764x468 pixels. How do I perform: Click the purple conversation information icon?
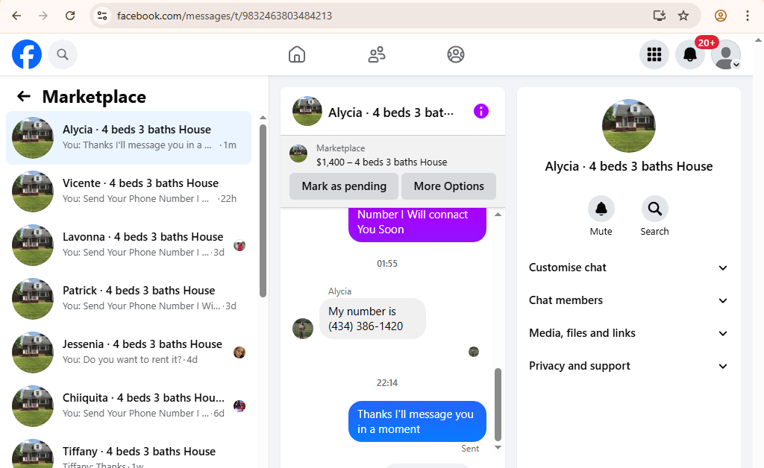pos(481,111)
